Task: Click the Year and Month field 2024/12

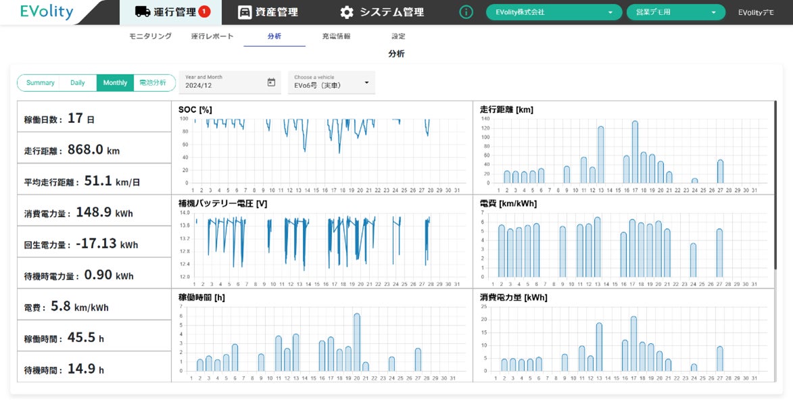Action: coord(230,82)
